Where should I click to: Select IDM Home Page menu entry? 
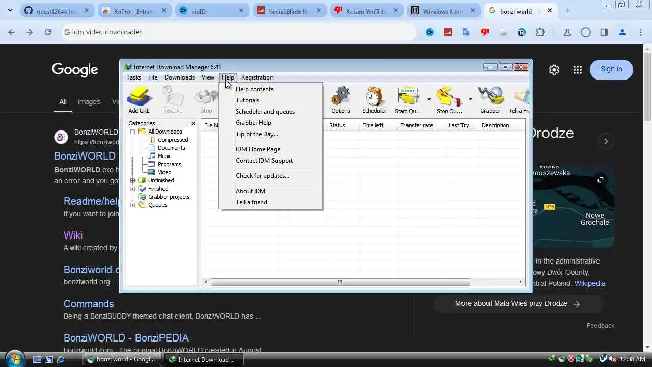270,149
